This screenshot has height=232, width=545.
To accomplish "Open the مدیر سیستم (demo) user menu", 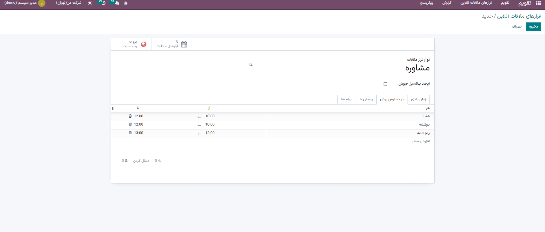I will [20, 3].
